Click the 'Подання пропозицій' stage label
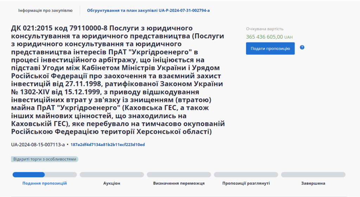 [45, 183]
